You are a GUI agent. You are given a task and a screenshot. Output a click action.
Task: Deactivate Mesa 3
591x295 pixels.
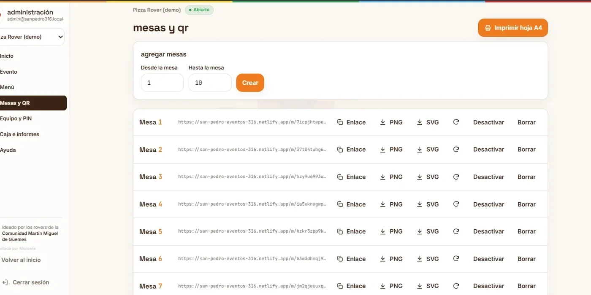point(488,177)
